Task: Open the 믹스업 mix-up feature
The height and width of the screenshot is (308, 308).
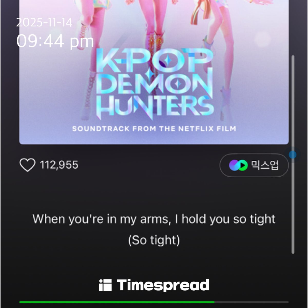Action: coord(254,165)
